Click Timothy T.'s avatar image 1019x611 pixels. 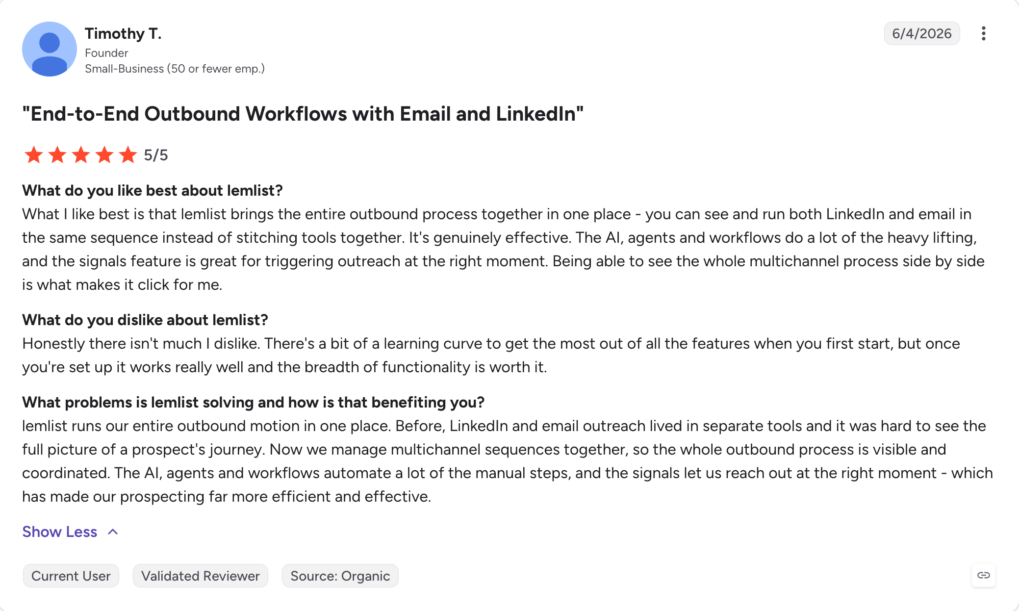pos(50,49)
